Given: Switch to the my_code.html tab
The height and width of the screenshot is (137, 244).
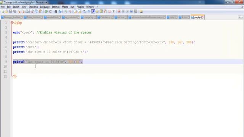Looking at the screenshot, I should [x=71, y=18].
